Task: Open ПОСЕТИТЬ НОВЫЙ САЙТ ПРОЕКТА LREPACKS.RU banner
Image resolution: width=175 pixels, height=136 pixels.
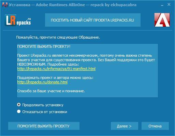Action: point(93,20)
